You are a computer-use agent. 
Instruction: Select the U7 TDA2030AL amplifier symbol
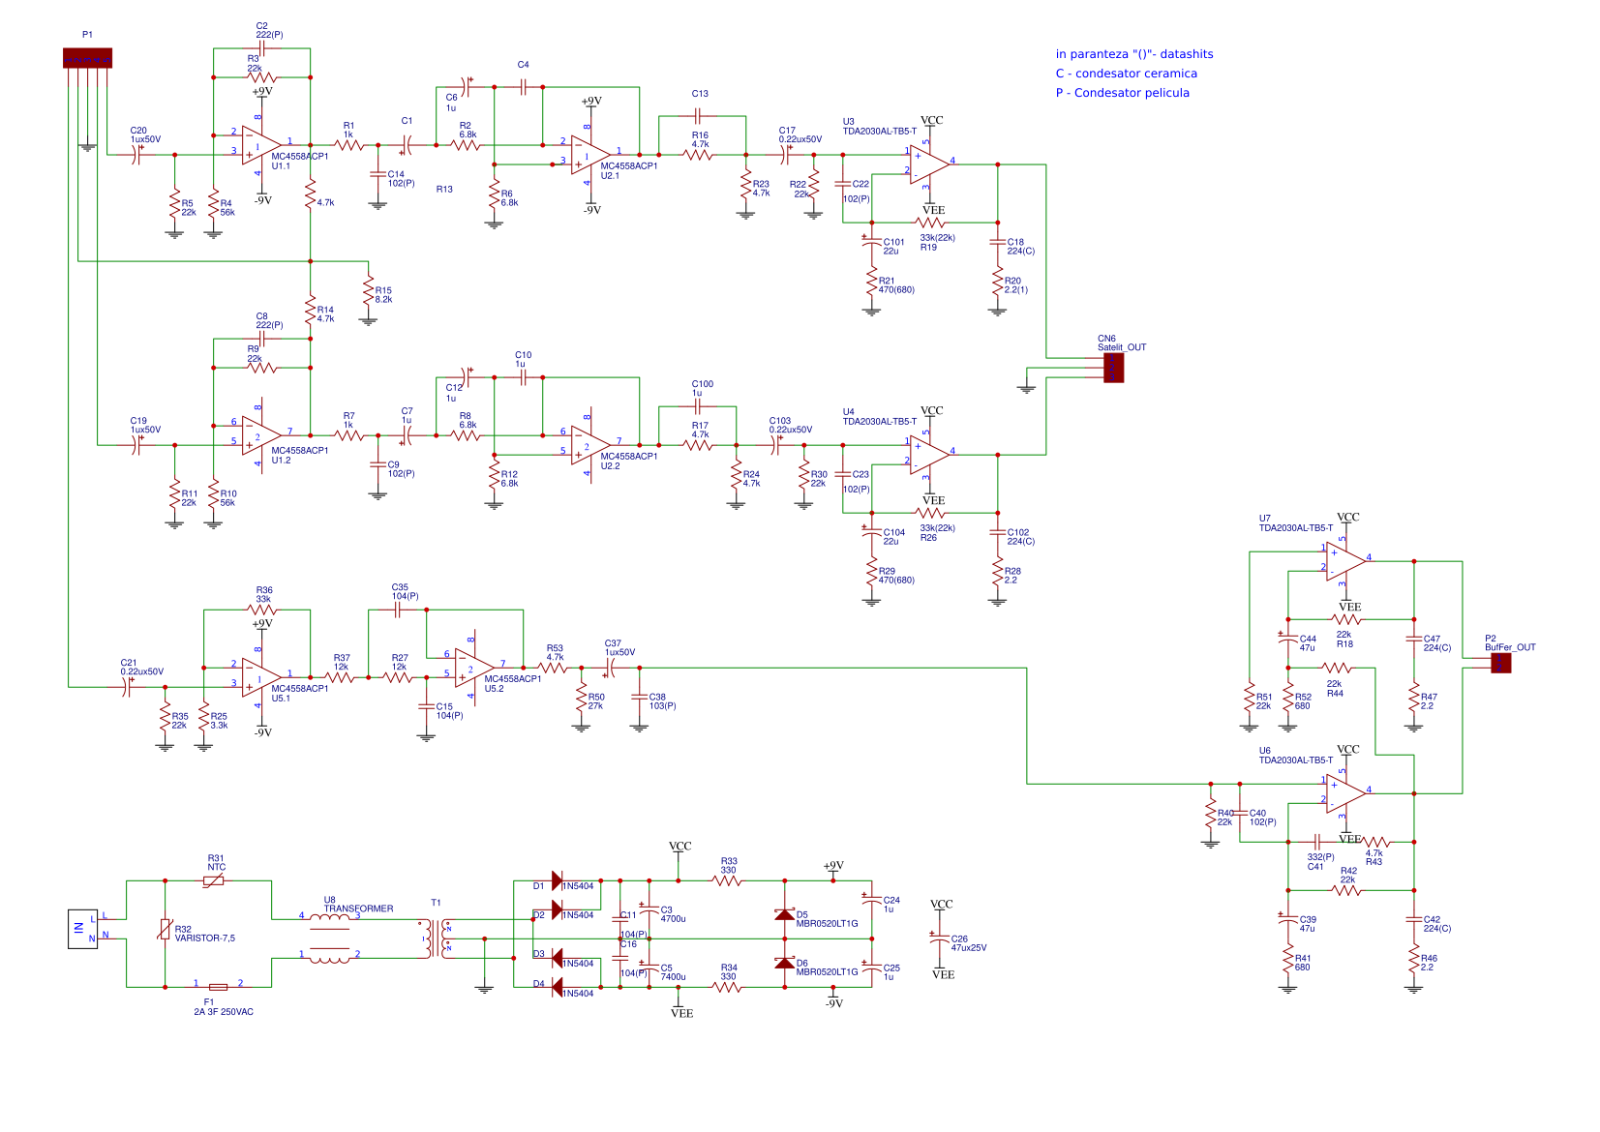(1344, 561)
